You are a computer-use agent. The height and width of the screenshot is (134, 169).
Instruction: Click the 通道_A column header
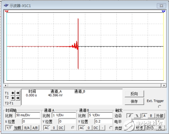click(x=56, y=92)
